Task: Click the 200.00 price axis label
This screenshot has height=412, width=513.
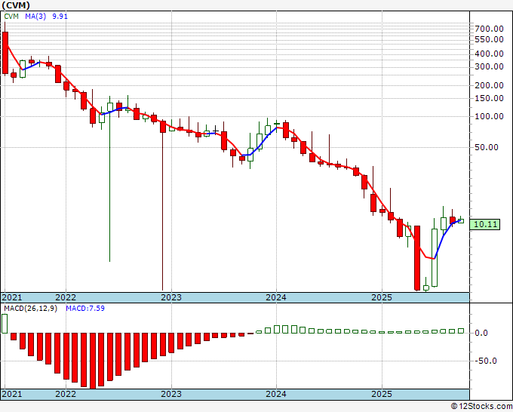Action: 490,85
